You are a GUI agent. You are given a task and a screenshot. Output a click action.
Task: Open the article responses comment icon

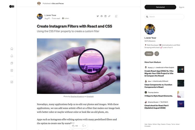tap(83, 126)
